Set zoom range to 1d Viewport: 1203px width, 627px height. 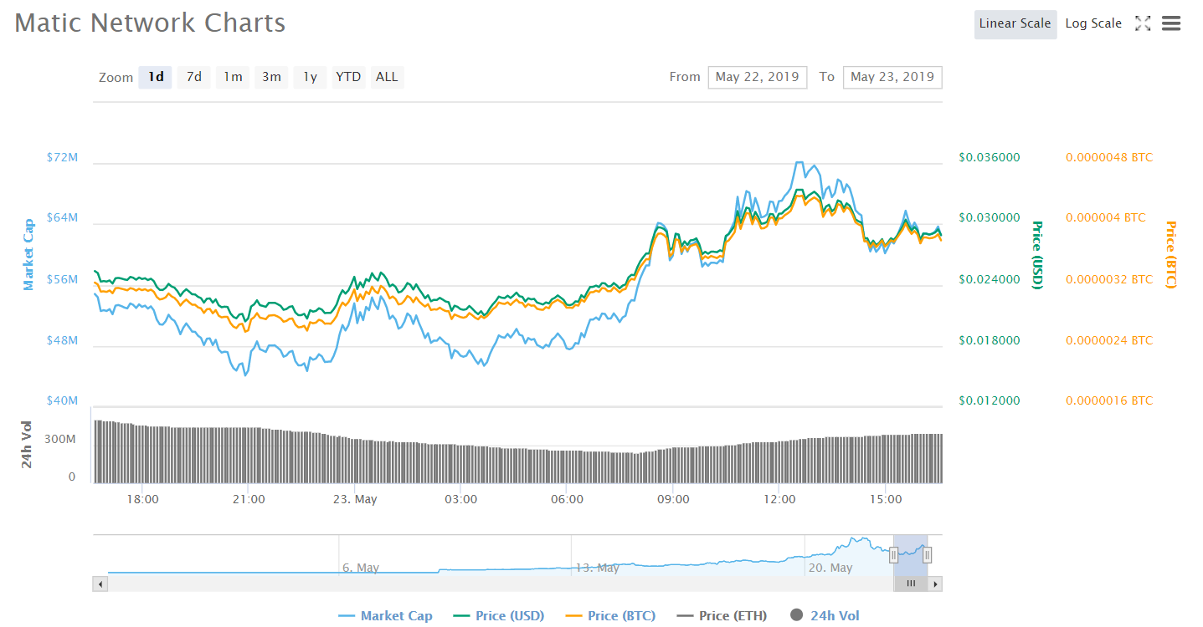(156, 78)
